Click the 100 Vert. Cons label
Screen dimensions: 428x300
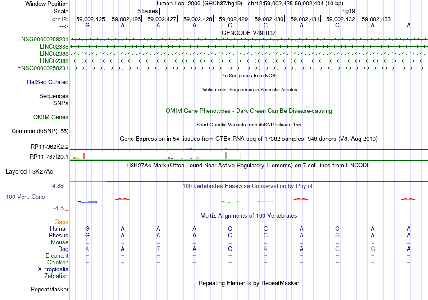[25, 197]
